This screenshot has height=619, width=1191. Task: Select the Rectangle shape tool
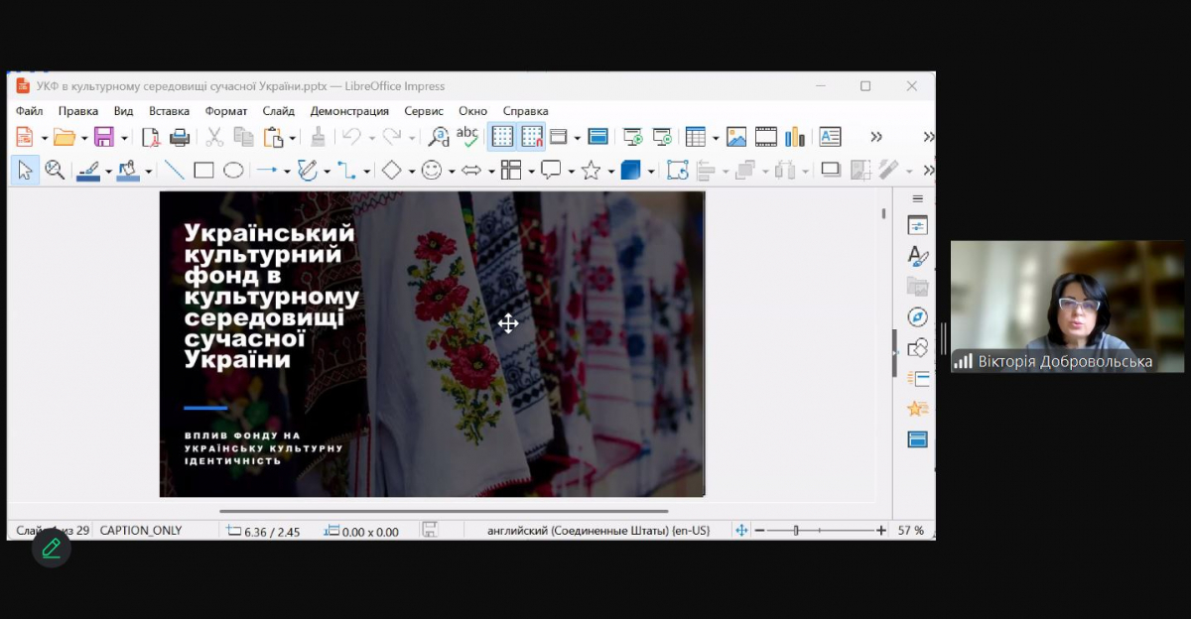203,171
